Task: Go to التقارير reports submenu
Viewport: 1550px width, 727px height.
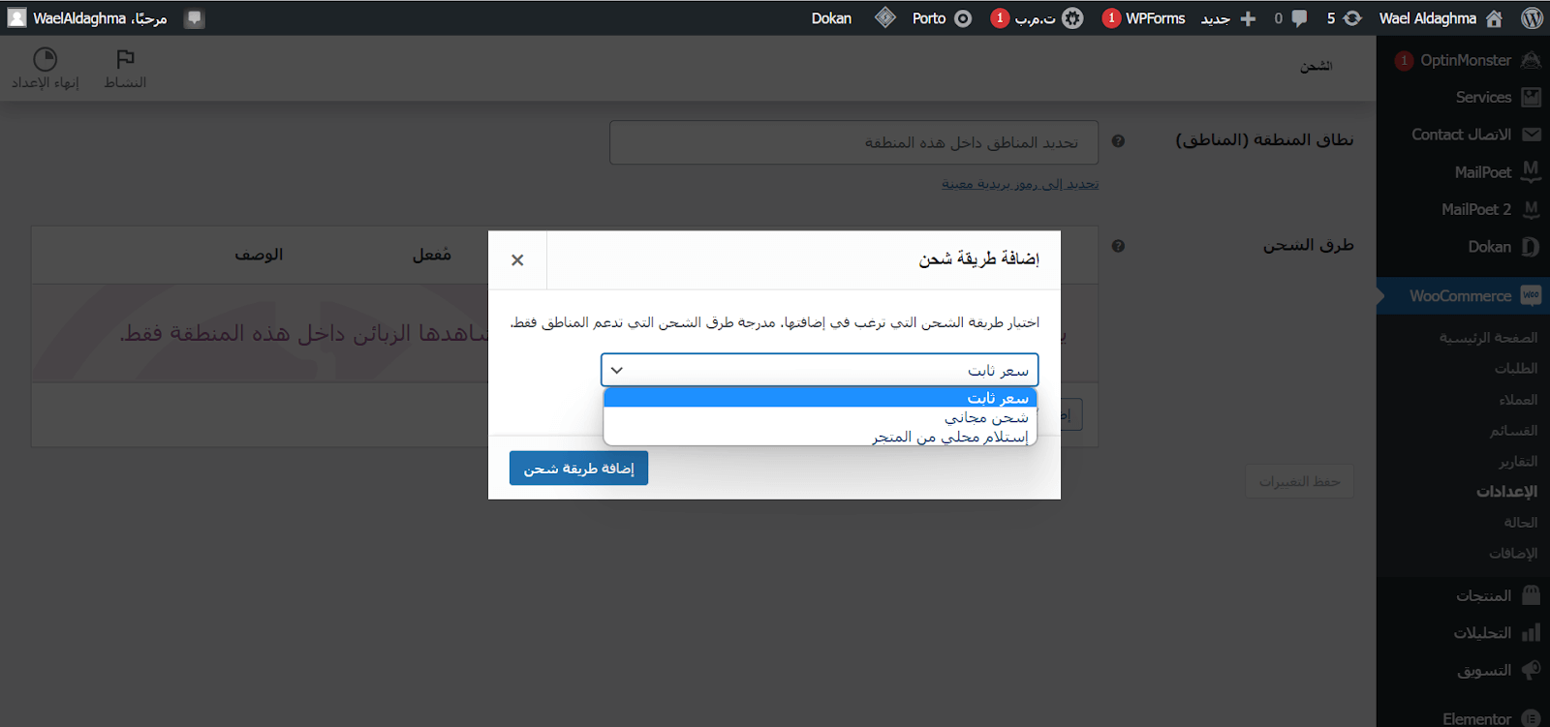Action: tap(1518, 461)
